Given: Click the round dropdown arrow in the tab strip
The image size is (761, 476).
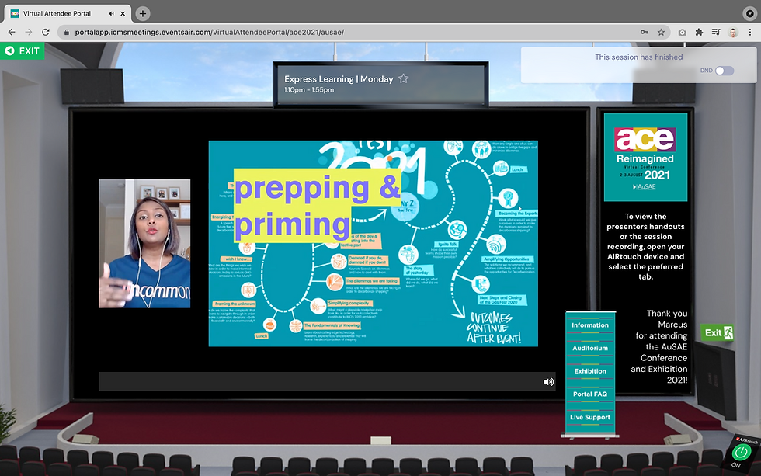Looking at the screenshot, I should coord(750,13).
